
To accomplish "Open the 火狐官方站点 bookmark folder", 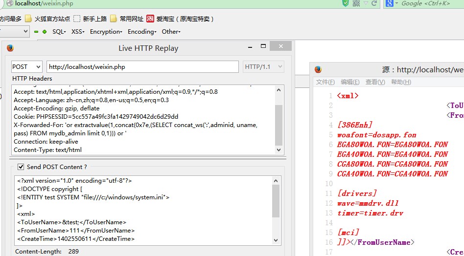I will tap(47, 19).
